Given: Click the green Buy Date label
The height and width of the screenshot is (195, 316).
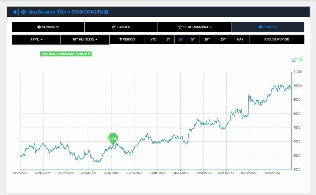Looking at the screenshot, I should (66, 54).
